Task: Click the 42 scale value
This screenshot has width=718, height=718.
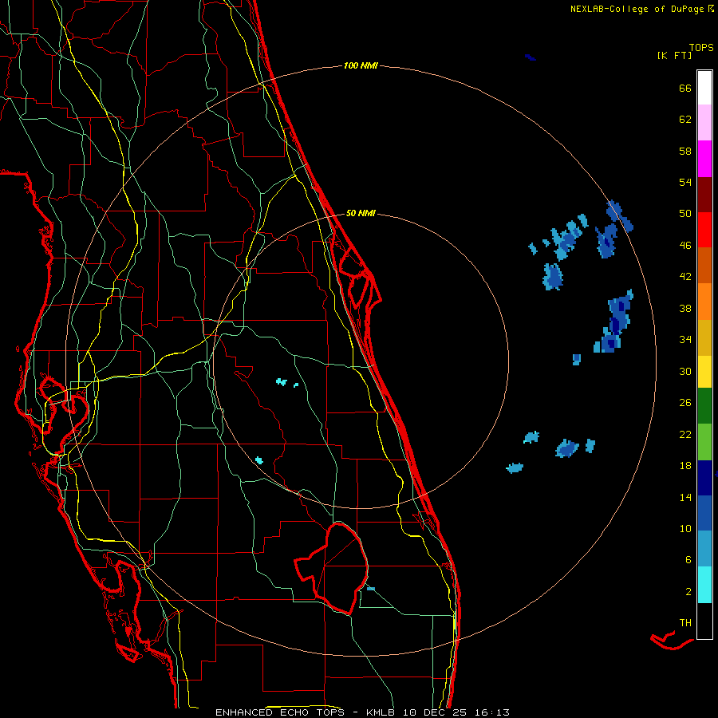Action: pyautogui.click(x=685, y=277)
